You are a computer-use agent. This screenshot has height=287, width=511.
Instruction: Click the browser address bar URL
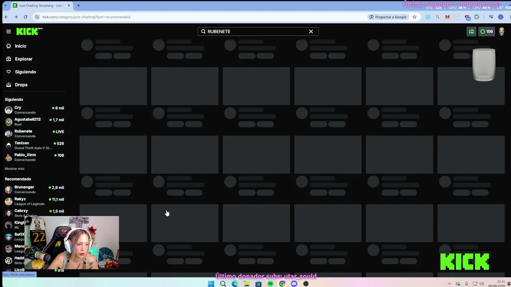(86, 17)
